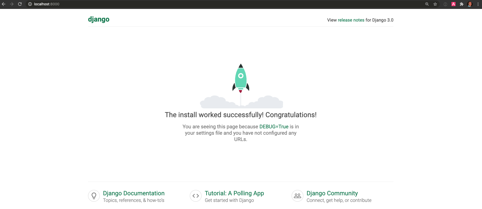The image size is (482, 209).
Task: Open the Tutorial: A Polling App link
Action: click(x=234, y=193)
